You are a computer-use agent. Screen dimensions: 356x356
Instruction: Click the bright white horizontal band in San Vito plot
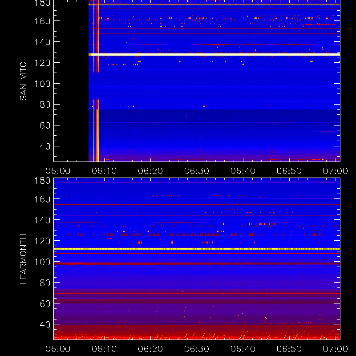coord(214,54)
